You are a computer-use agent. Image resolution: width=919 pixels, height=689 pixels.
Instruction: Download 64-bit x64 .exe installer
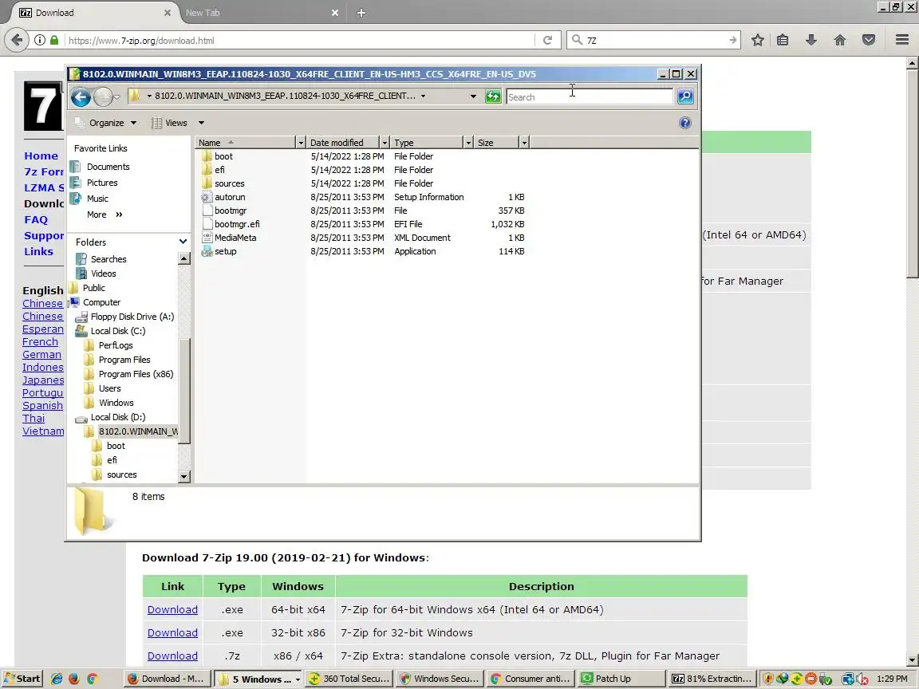click(172, 609)
